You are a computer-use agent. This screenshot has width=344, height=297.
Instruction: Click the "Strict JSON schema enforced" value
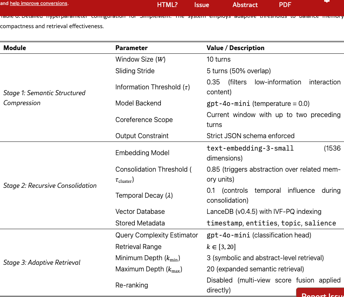(251, 136)
